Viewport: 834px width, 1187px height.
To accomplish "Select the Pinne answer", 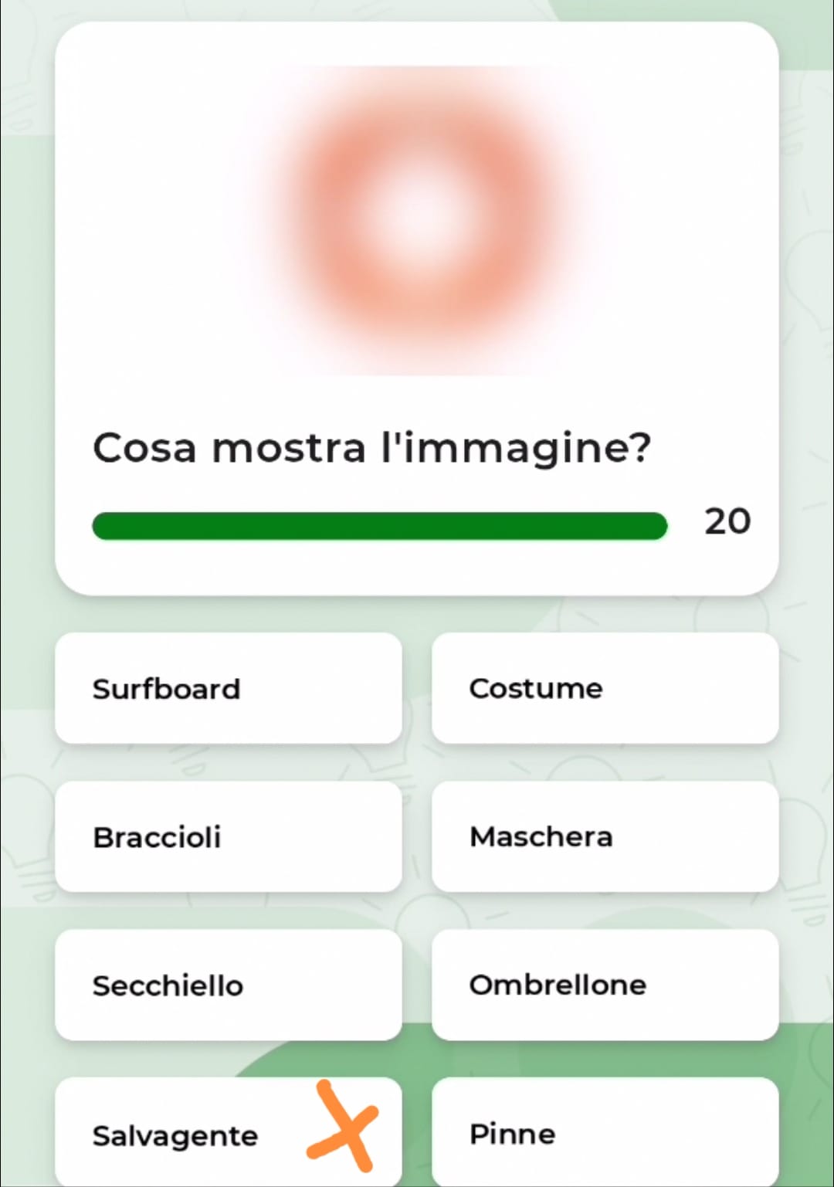I will click(x=605, y=1133).
